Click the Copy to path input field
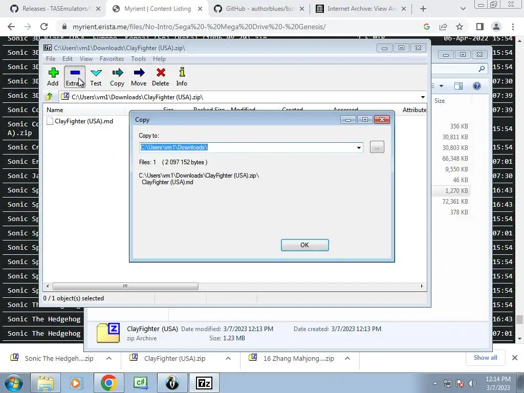This screenshot has height=393, width=524. pos(247,147)
